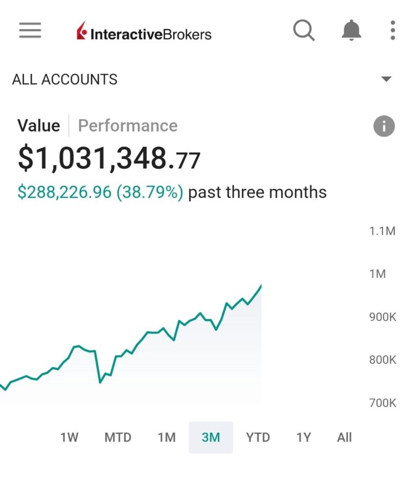Select the 1W chart range
Screen dimensions: 412x488
click(69, 437)
